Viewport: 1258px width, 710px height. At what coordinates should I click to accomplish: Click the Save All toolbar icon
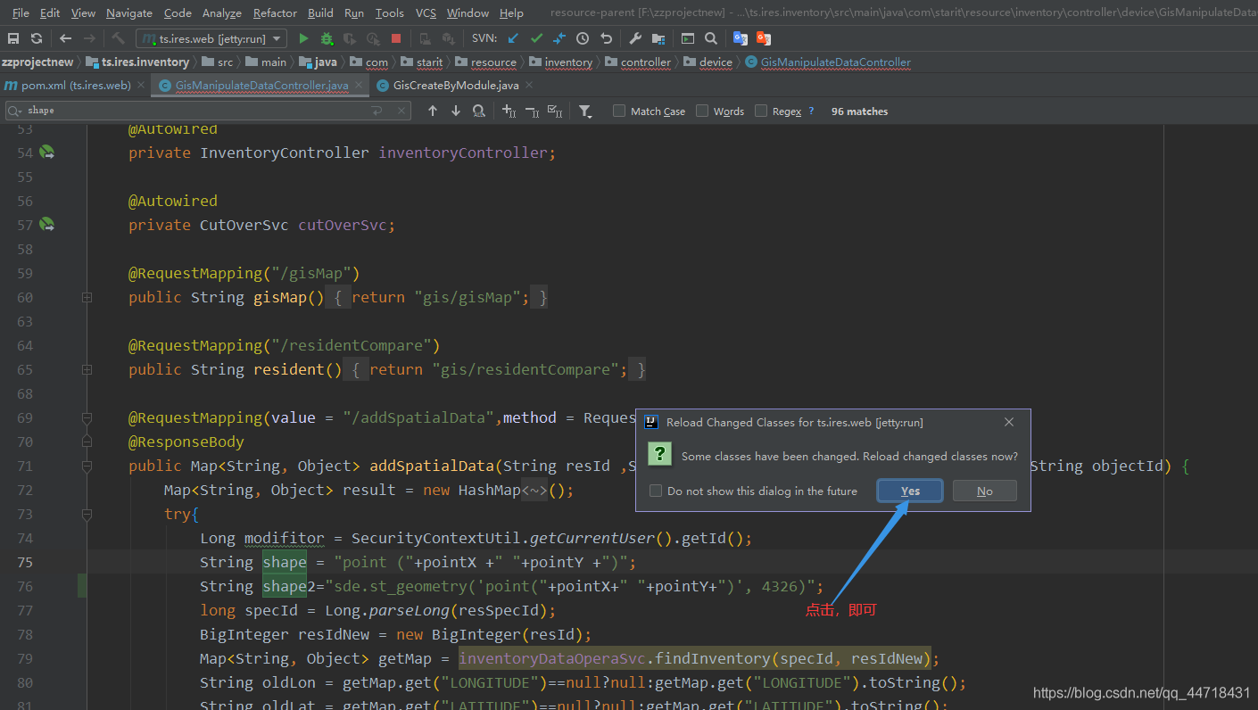click(13, 38)
